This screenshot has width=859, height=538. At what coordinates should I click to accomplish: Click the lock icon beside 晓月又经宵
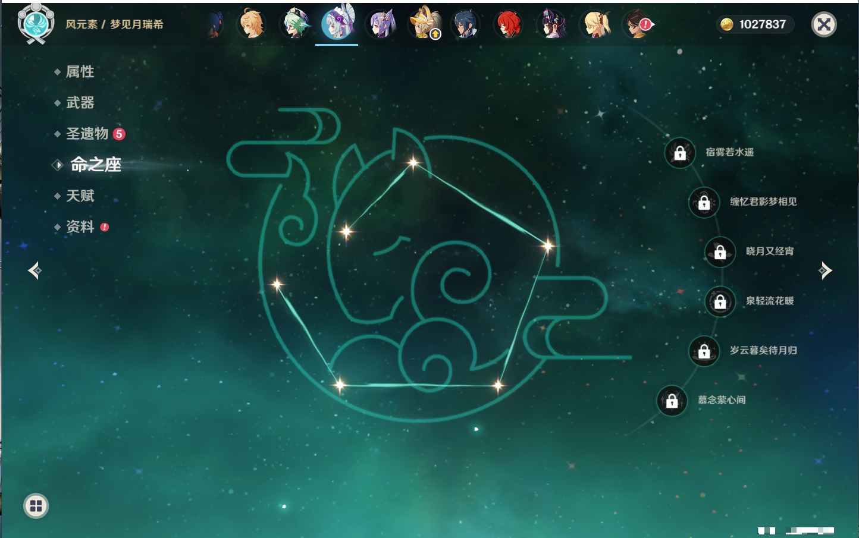[x=720, y=251]
